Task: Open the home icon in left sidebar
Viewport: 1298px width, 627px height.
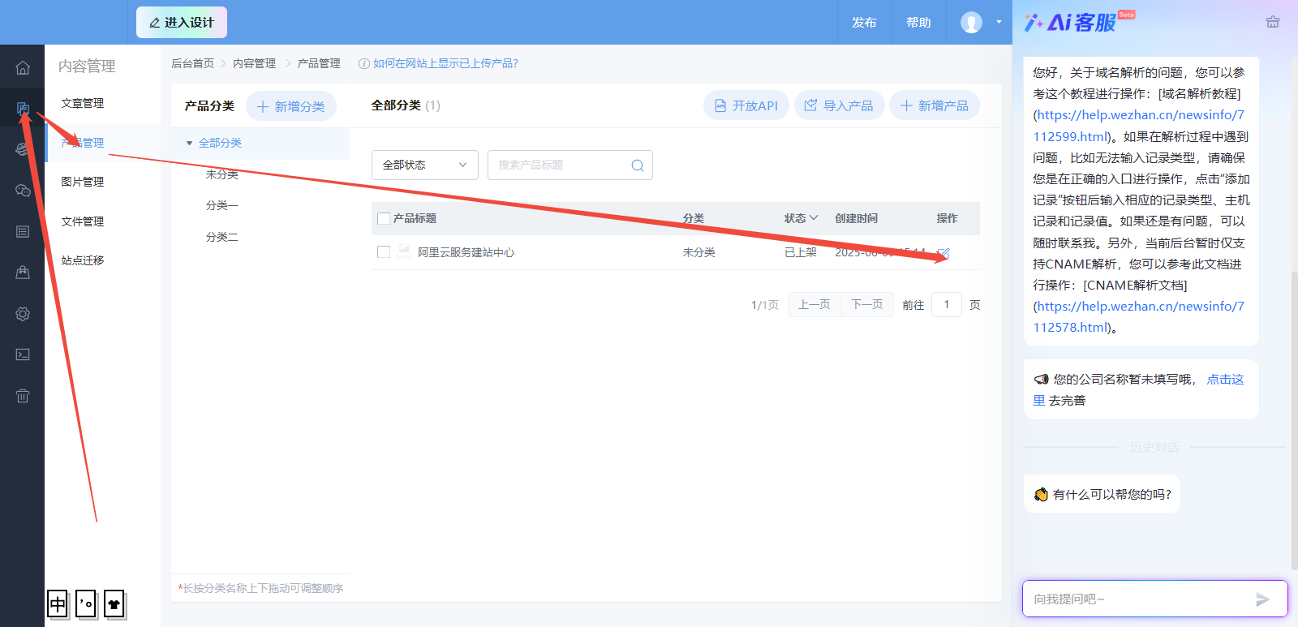Action: pyautogui.click(x=23, y=68)
